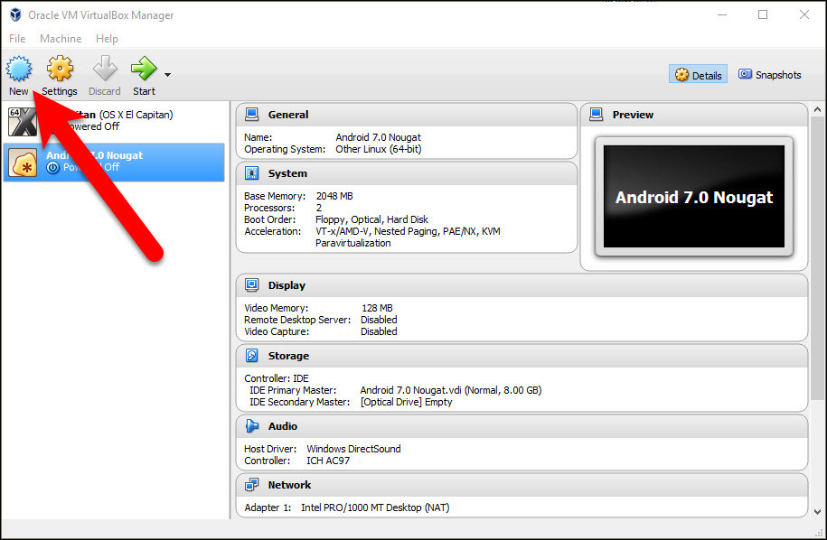Viewport: 827px width, 540px height.
Task: Select the OS X El Capitan VM icon
Action: (23, 121)
